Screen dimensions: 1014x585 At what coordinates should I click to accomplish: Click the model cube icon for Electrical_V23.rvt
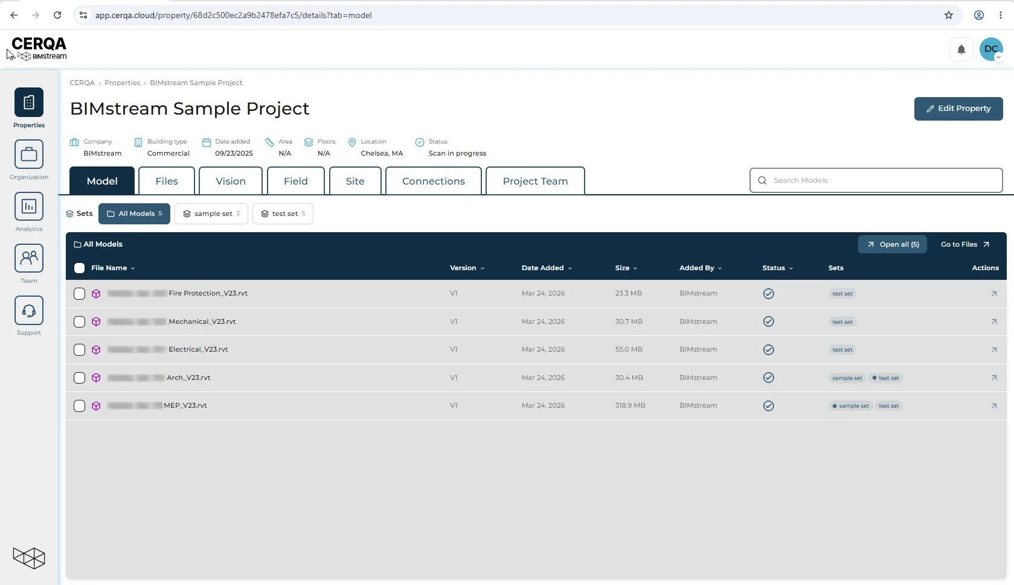96,350
